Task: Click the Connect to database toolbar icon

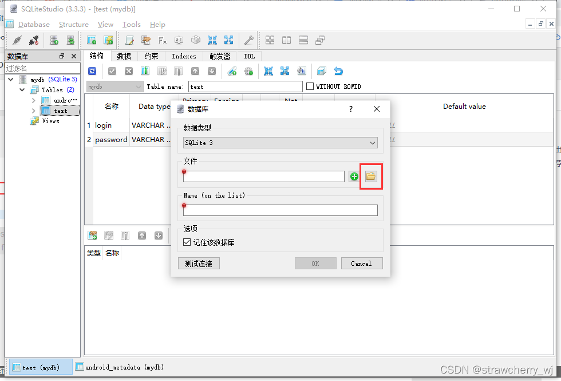Action: (17, 40)
